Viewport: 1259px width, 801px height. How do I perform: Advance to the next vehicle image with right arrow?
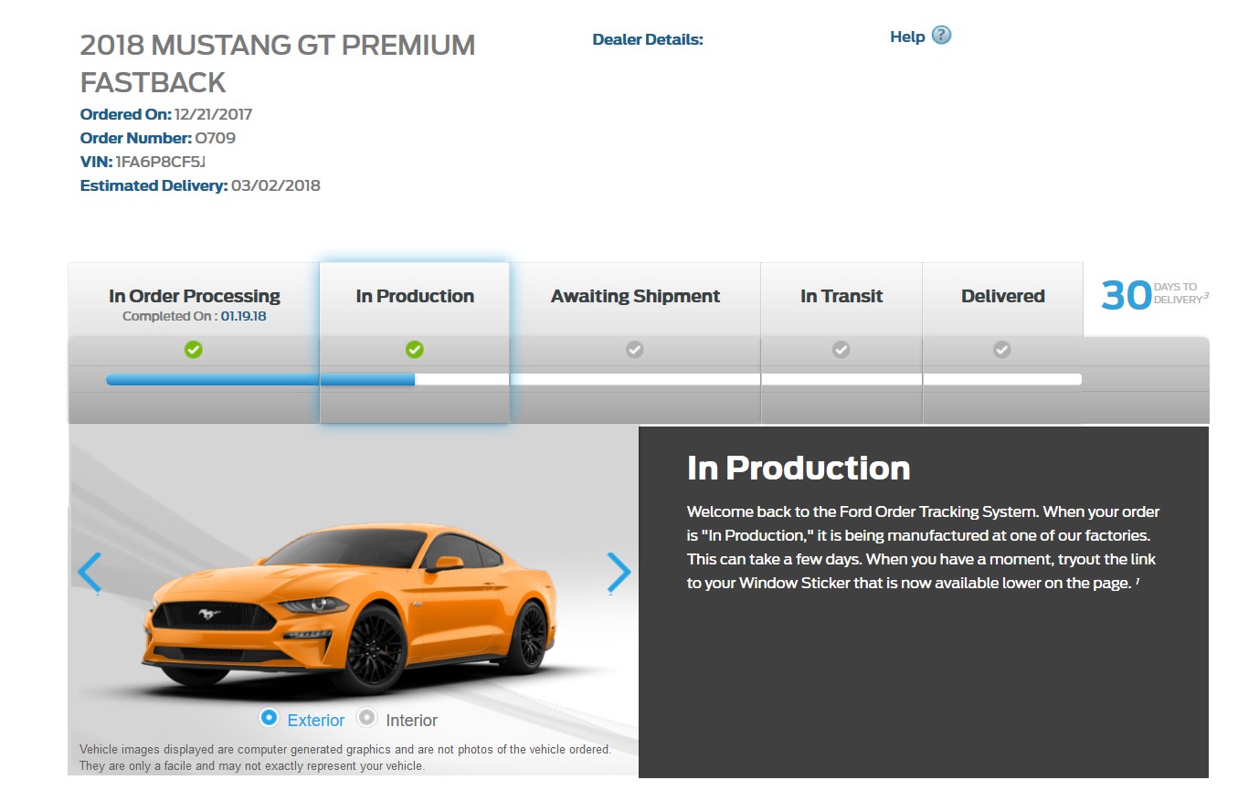619,573
